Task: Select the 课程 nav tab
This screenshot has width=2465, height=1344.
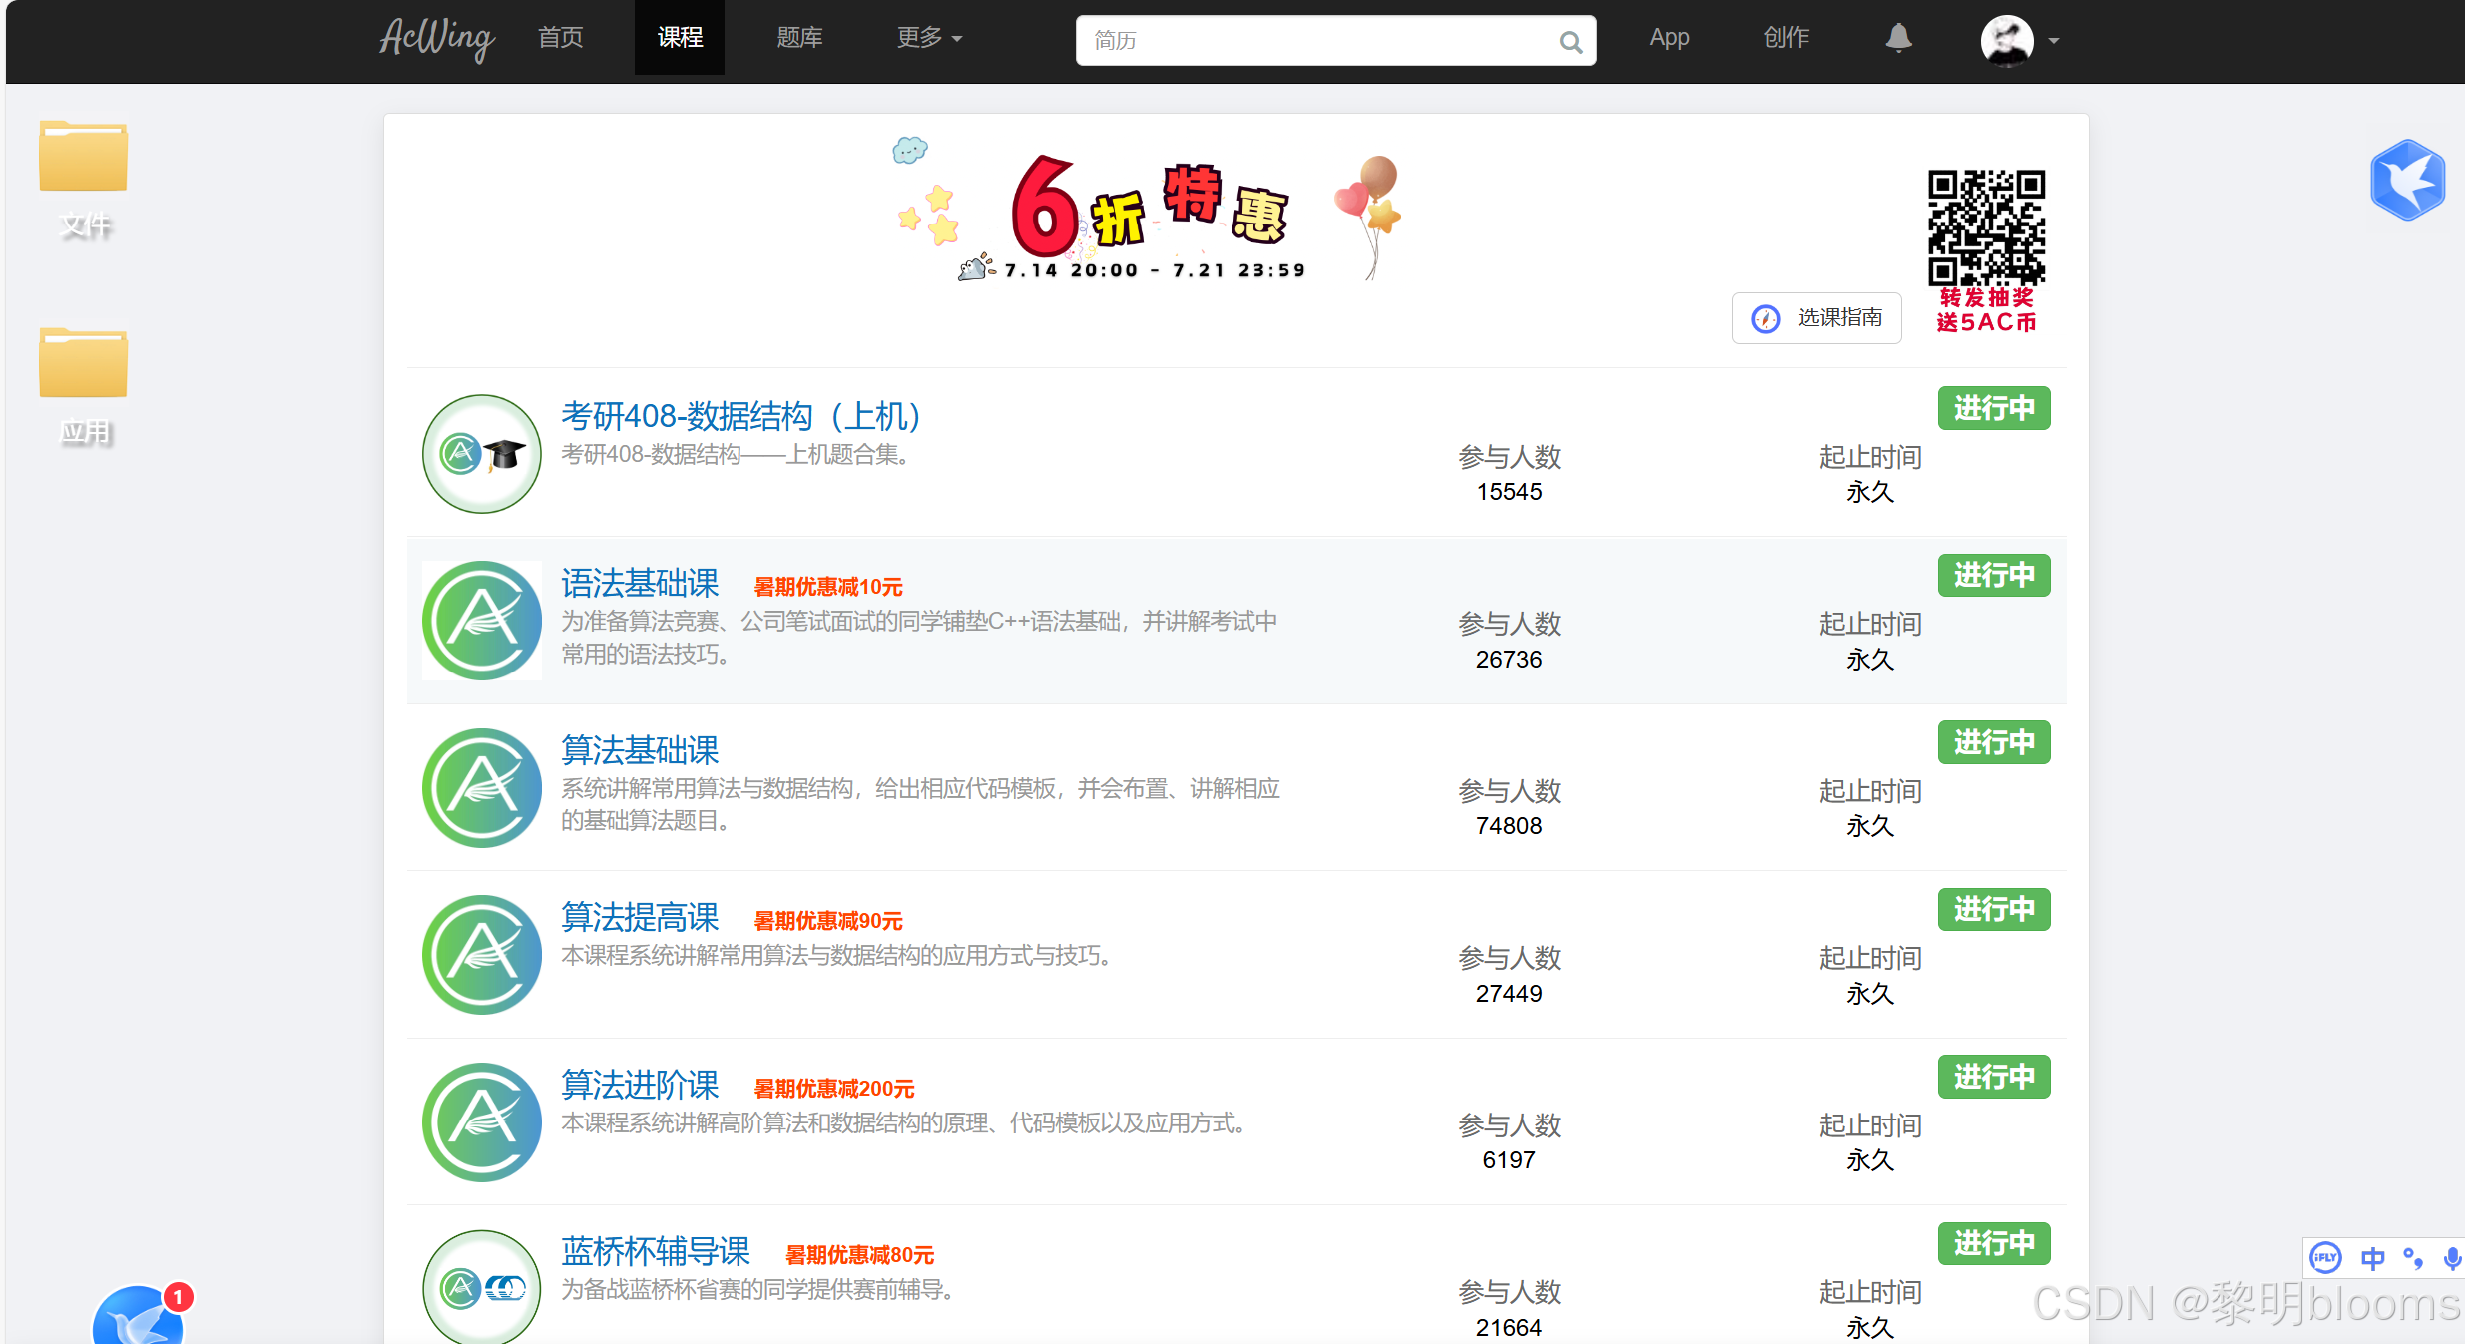Action: (x=680, y=38)
